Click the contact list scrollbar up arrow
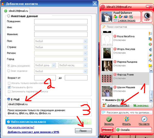Image resolution: width=154 pixels, height=138 pixels. click(151, 71)
